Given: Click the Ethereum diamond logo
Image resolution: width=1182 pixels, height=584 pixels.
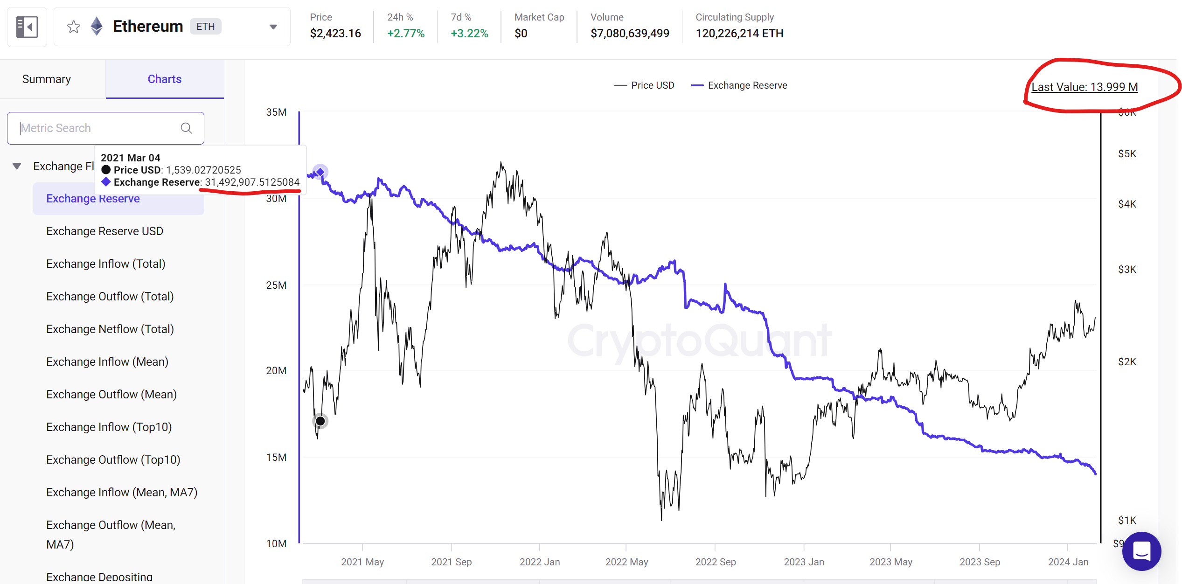Looking at the screenshot, I should click(x=97, y=26).
